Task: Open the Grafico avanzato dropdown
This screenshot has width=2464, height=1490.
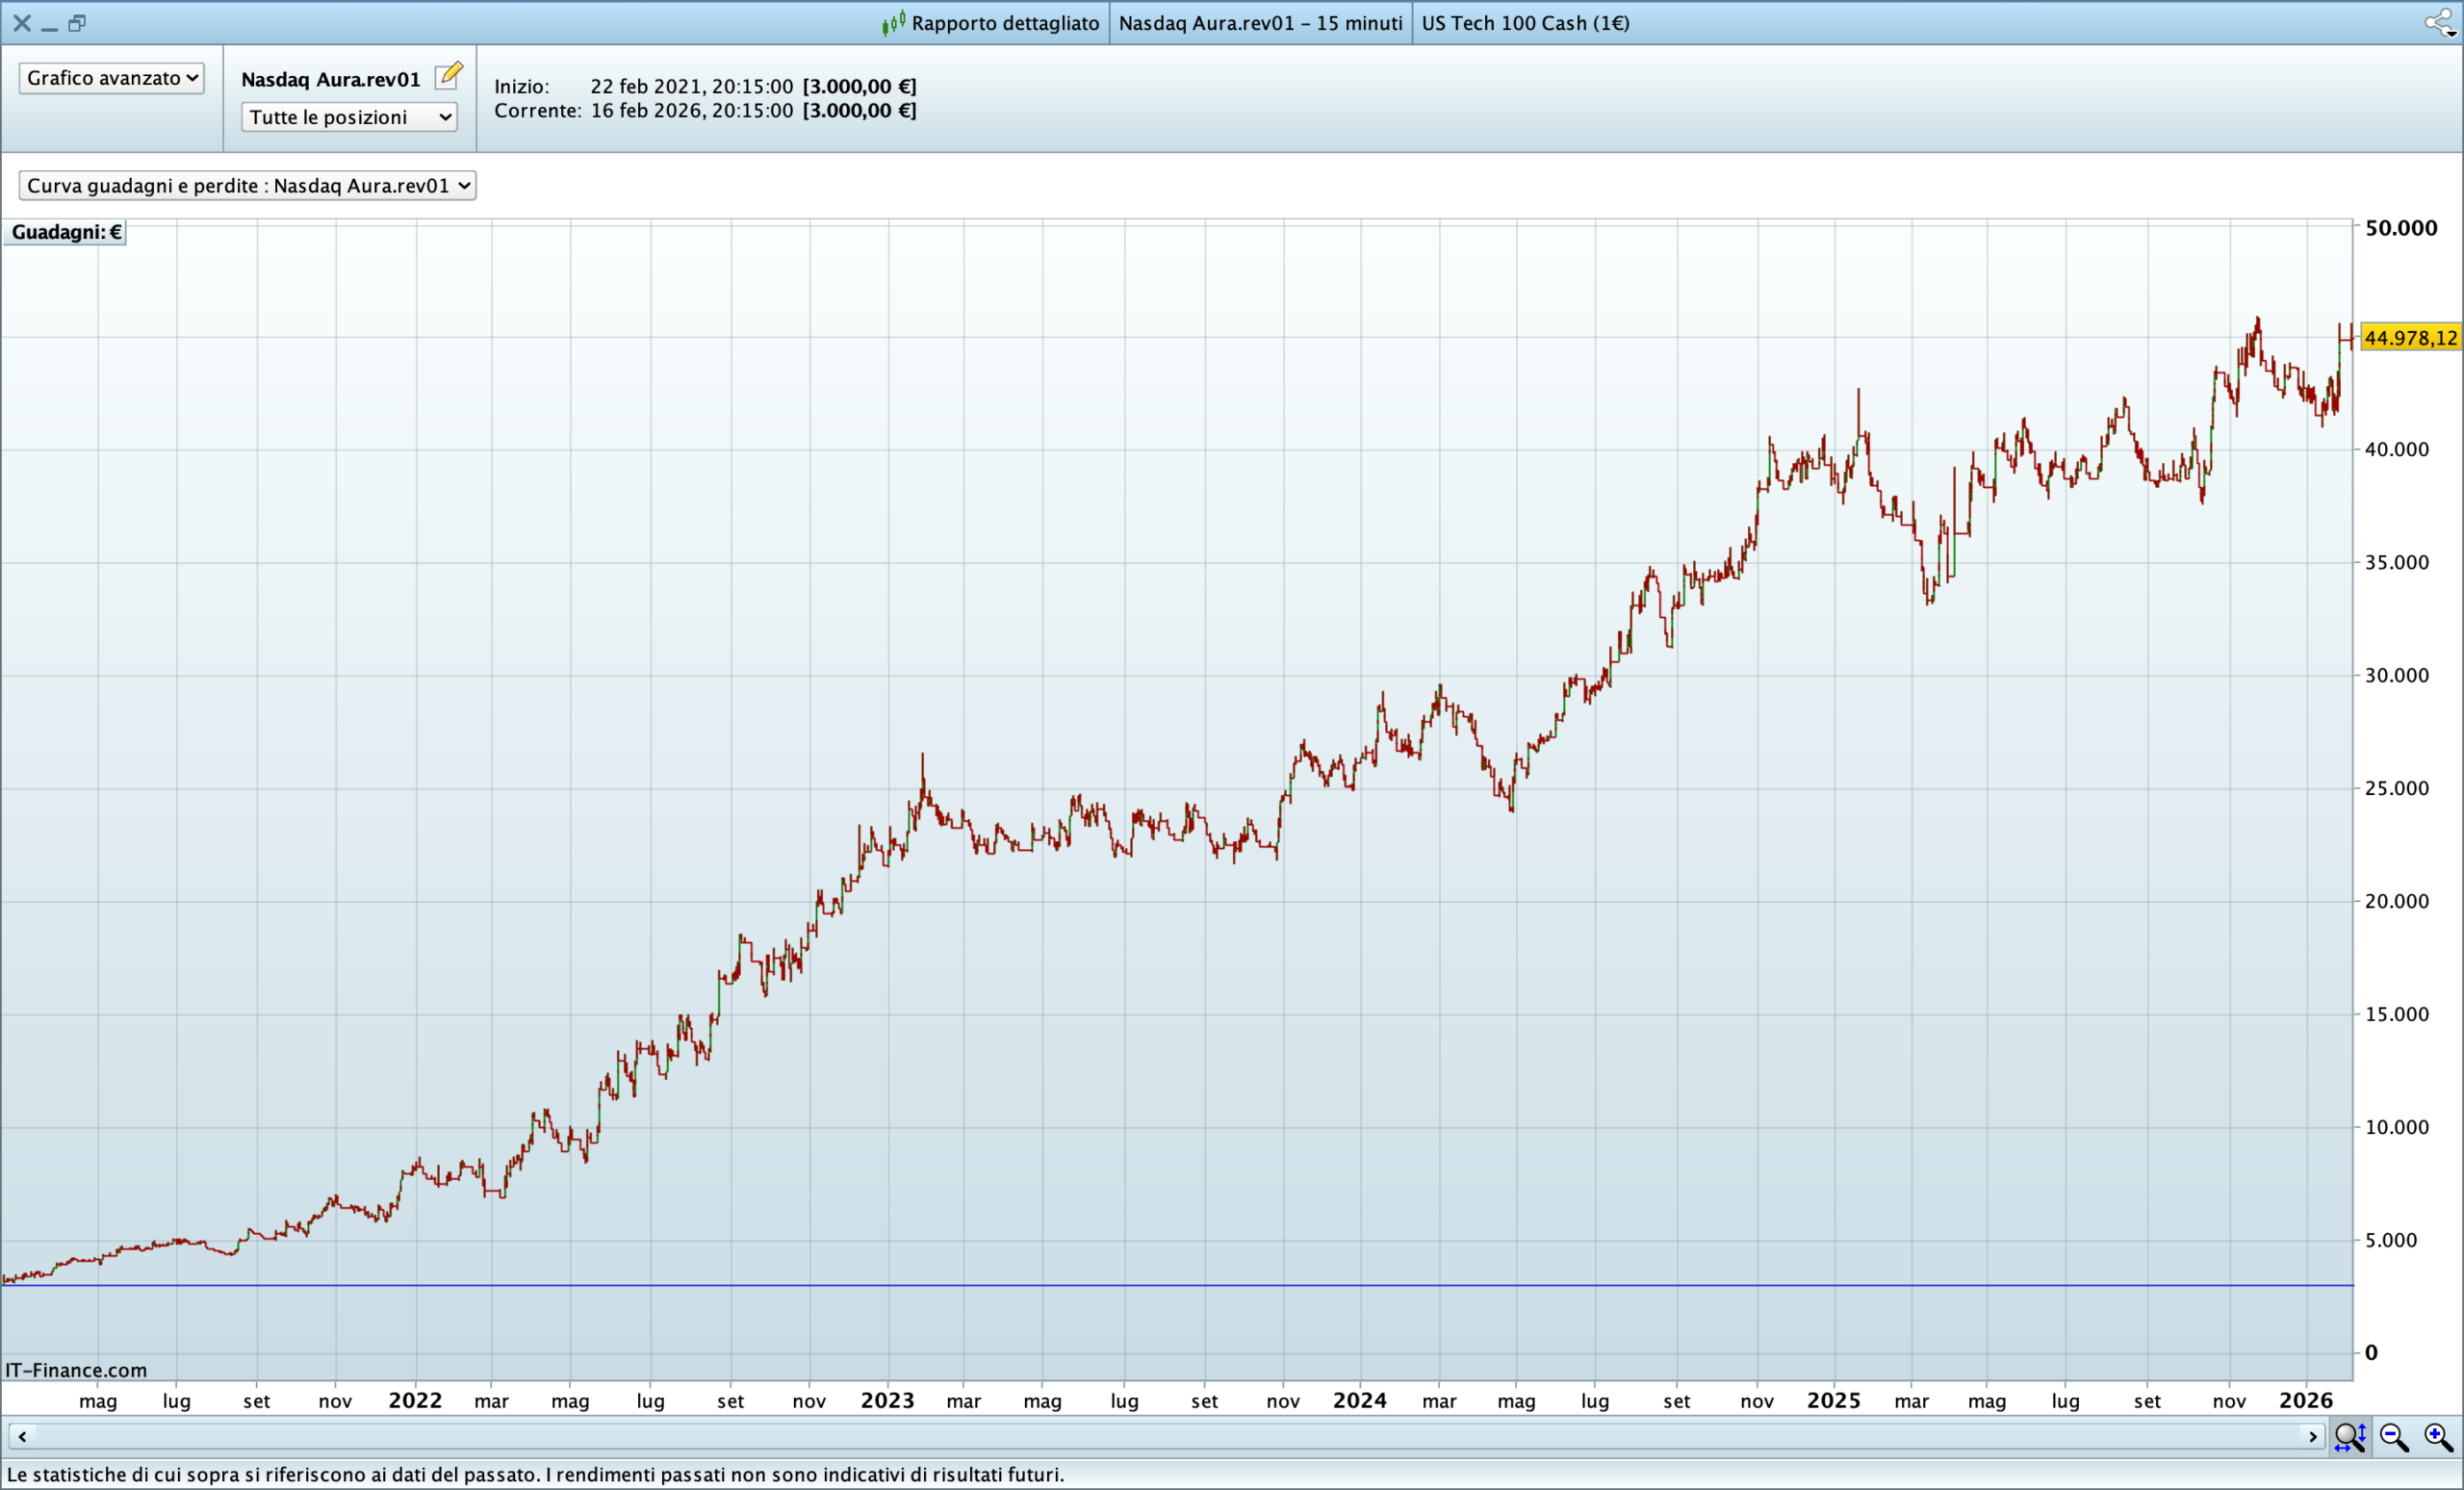Action: coord(111,78)
